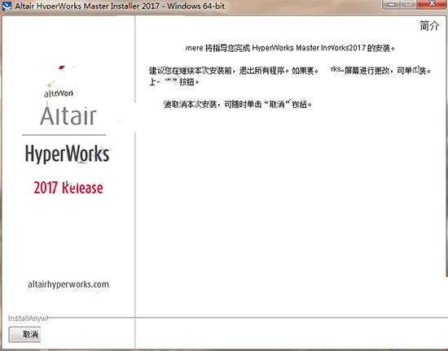Image resolution: width=448 pixels, height=351 pixels.
Task: Close the HyperWorks Master Installer window
Action: (432, 4)
